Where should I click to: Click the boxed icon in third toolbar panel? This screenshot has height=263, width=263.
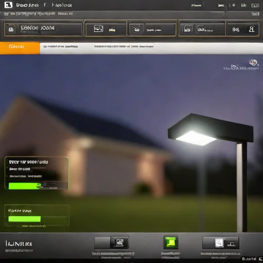[137, 29]
